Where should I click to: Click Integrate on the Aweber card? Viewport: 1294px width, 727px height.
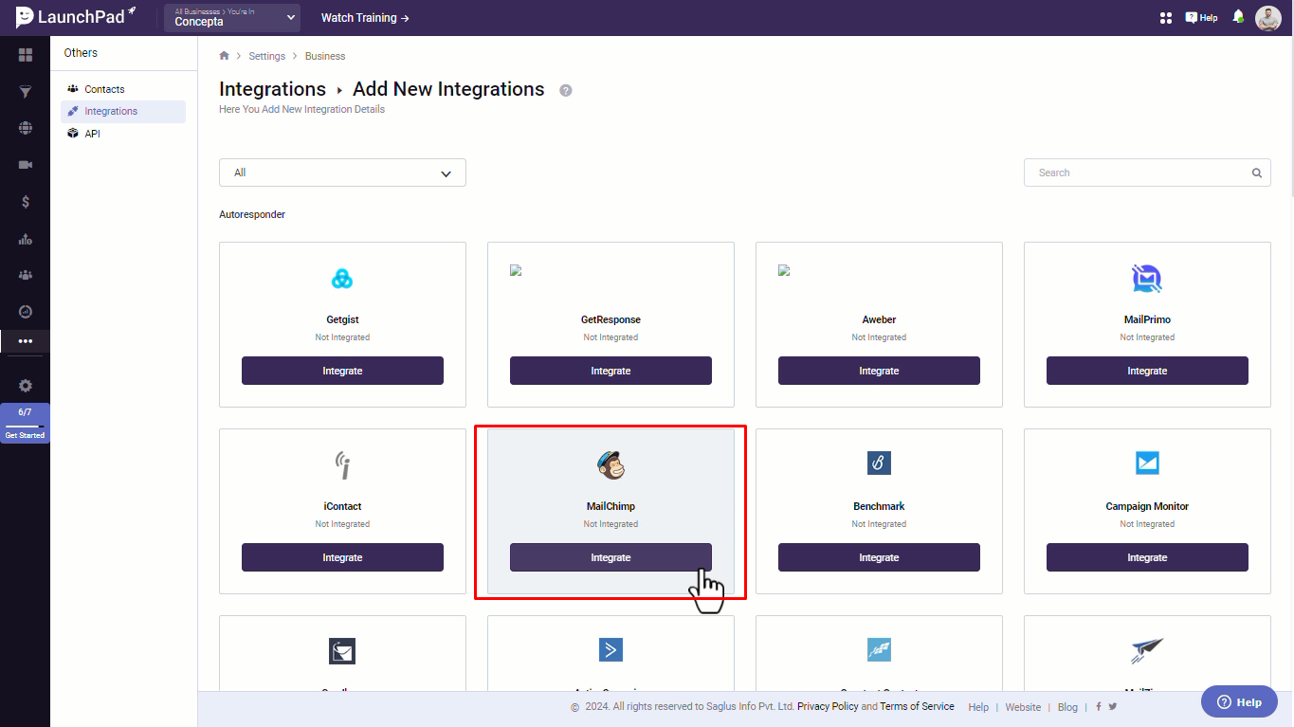click(879, 371)
